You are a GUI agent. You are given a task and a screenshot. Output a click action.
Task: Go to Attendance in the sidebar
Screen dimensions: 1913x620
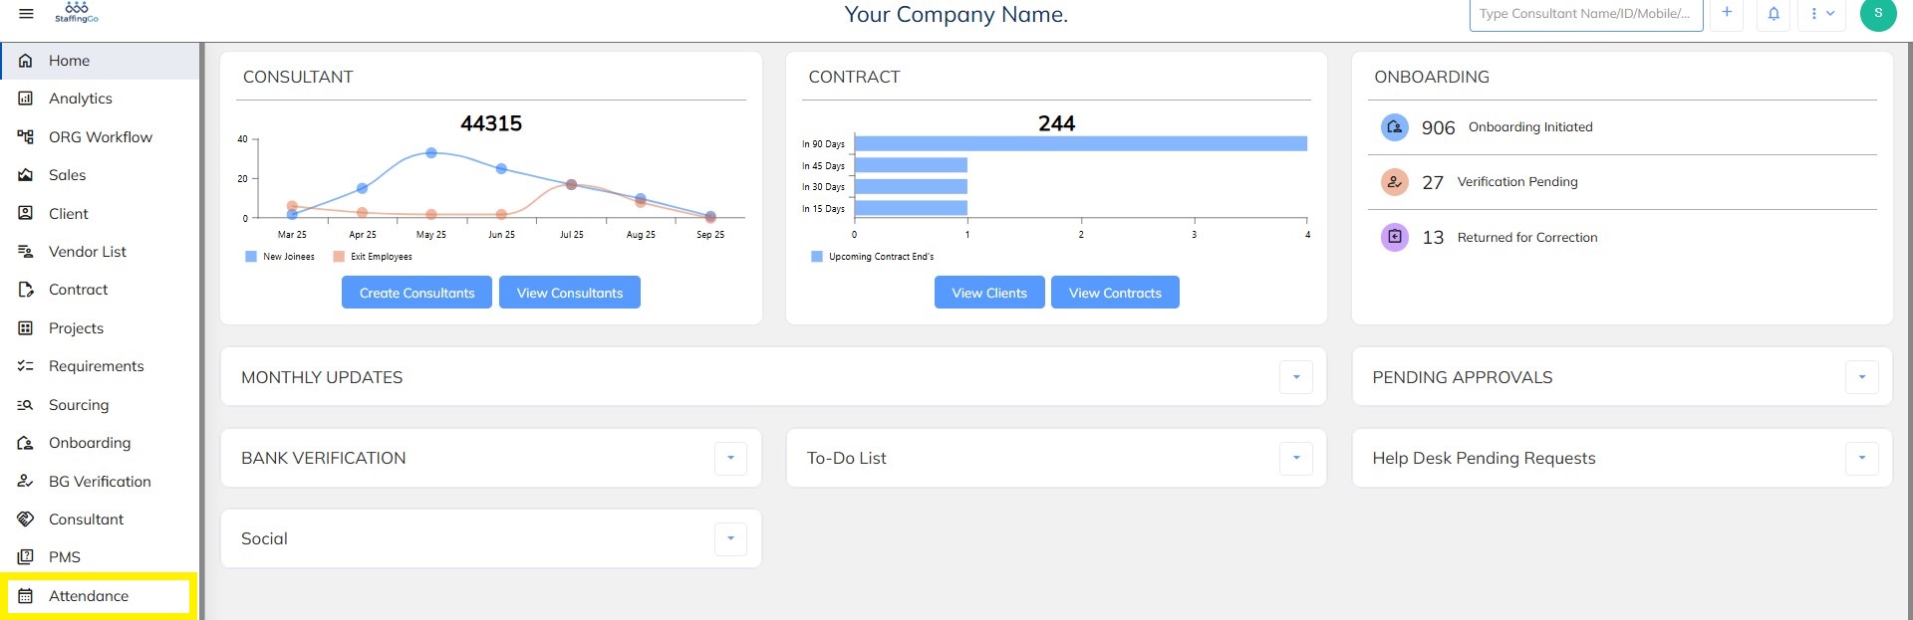pos(89,596)
